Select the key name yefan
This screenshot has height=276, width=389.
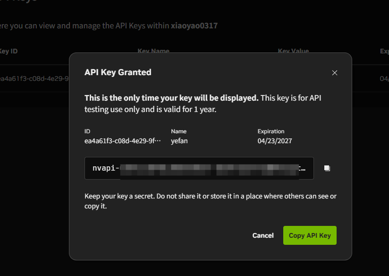pyautogui.click(x=179, y=141)
